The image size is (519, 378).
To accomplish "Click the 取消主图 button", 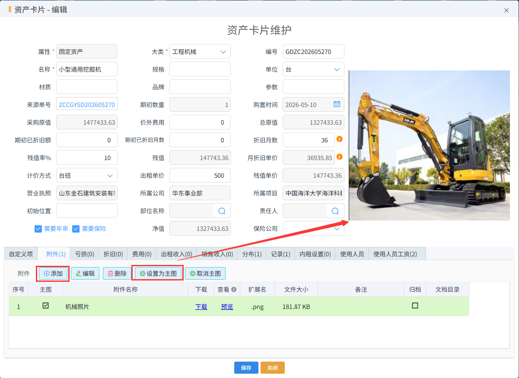I will (x=205, y=274).
